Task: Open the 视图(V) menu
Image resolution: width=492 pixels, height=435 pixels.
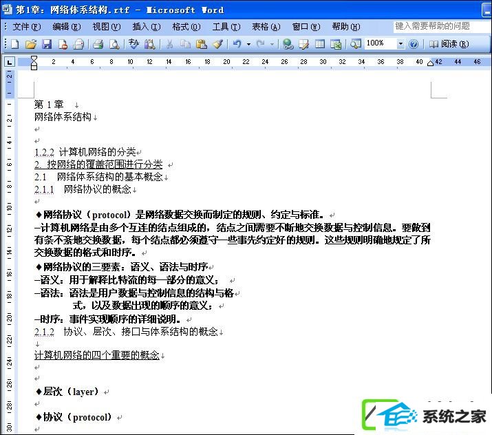Action: tap(107, 27)
